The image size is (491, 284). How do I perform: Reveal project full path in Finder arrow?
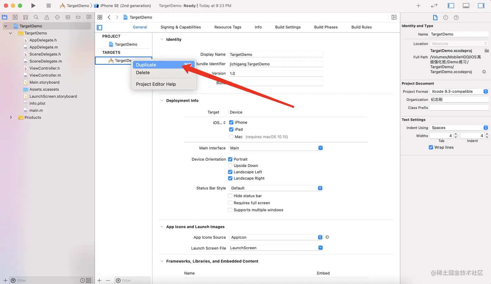click(x=484, y=72)
